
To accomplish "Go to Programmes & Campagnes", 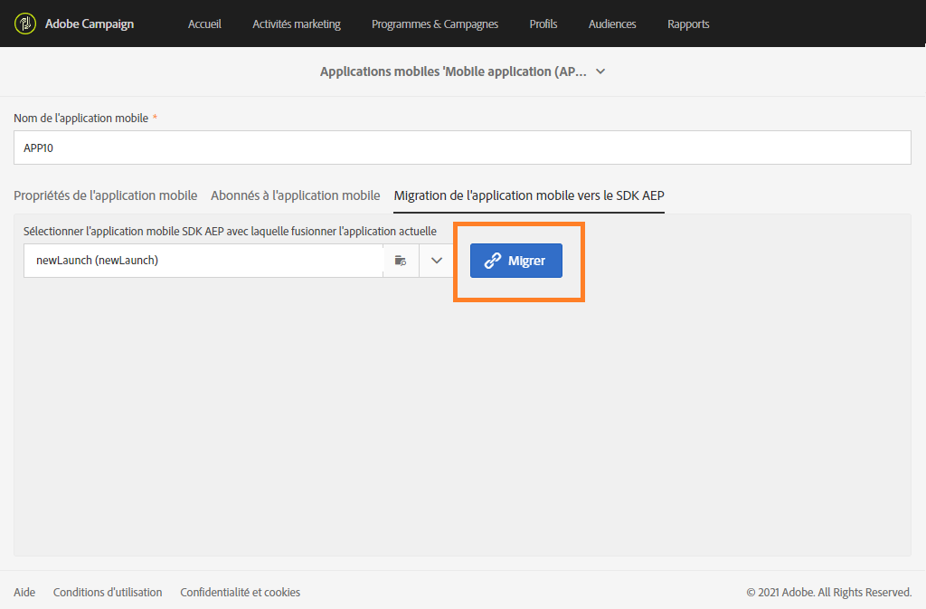I will [x=435, y=24].
